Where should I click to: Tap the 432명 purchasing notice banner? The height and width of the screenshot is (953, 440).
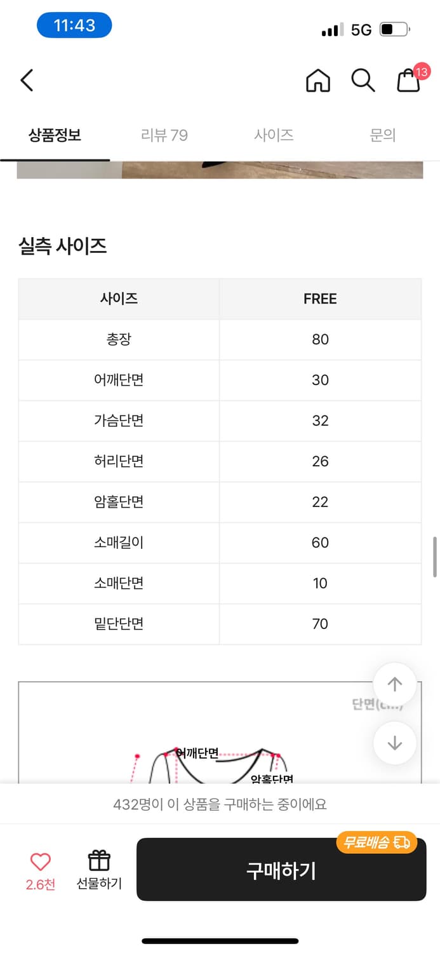point(220,804)
